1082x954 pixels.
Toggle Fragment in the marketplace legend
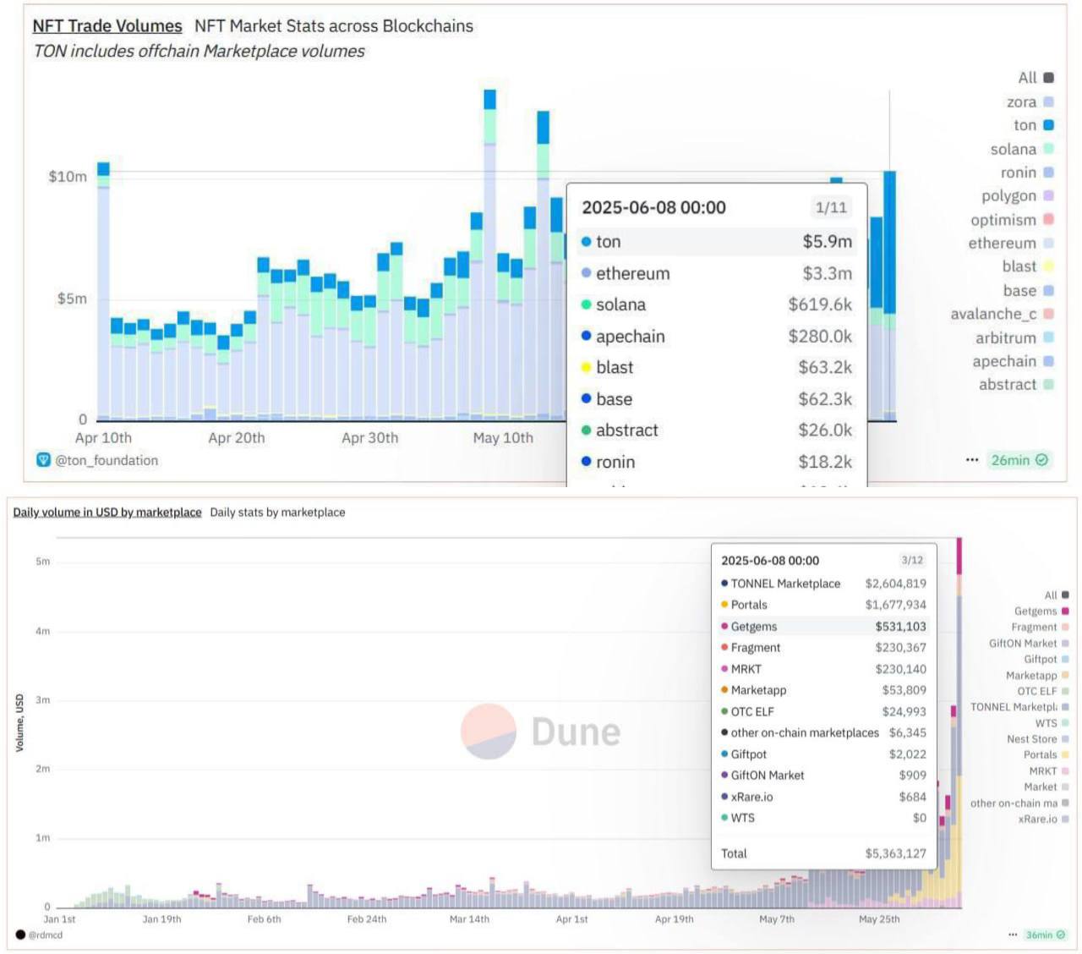pos(1041,627)
